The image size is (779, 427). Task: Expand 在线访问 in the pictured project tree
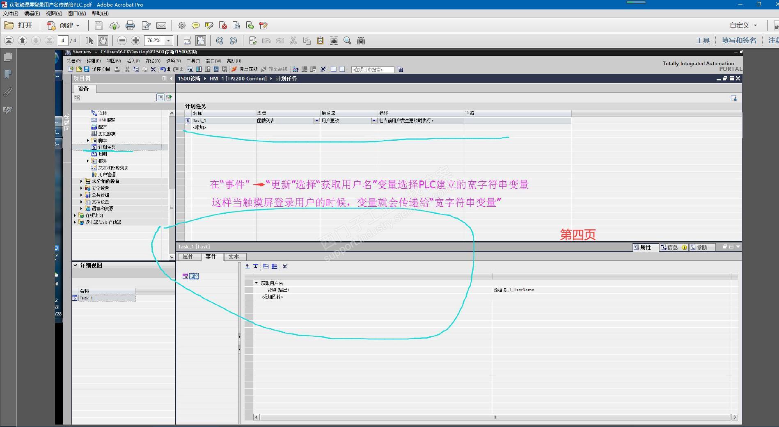pos(75,215)
